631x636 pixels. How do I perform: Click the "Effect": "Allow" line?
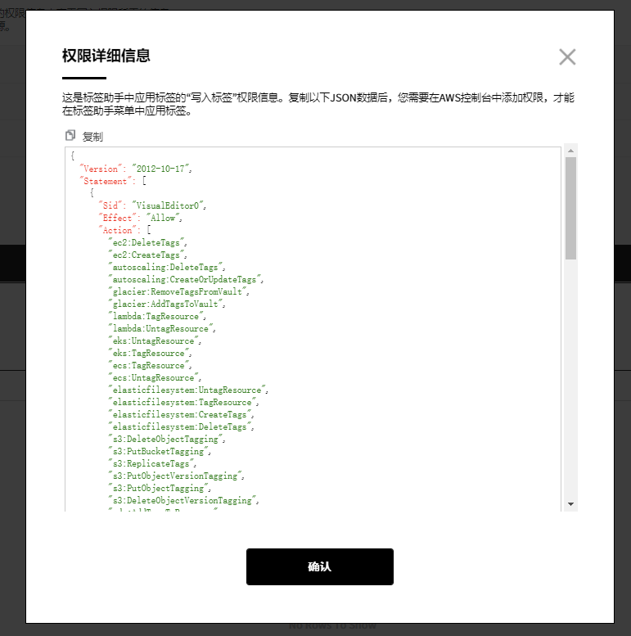pyautogui.click(x=140, y=218)
